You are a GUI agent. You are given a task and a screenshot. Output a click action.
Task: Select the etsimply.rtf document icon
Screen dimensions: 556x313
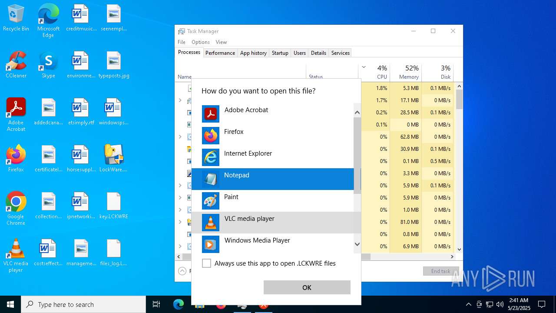tap(81, 112)
